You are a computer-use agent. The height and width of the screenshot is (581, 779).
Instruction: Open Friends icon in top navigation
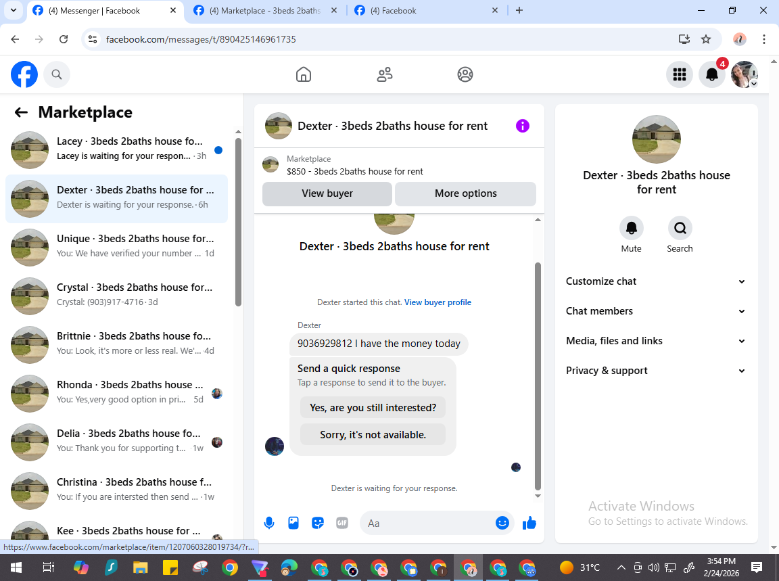click(x=385, y=74)
